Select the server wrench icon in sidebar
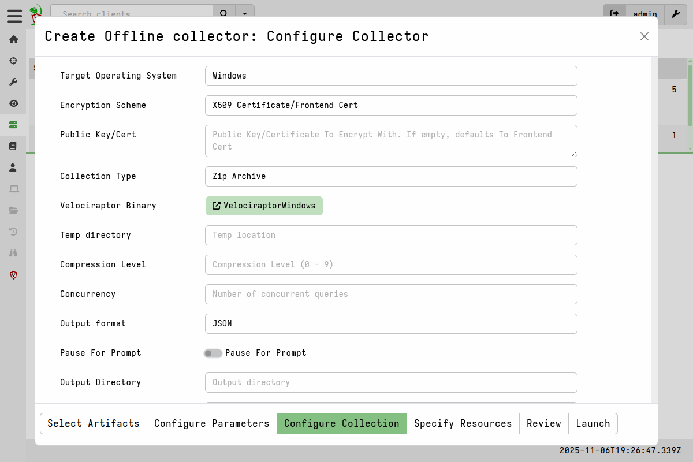This screenshot has height=462, width=693. (x=13, y=82)
